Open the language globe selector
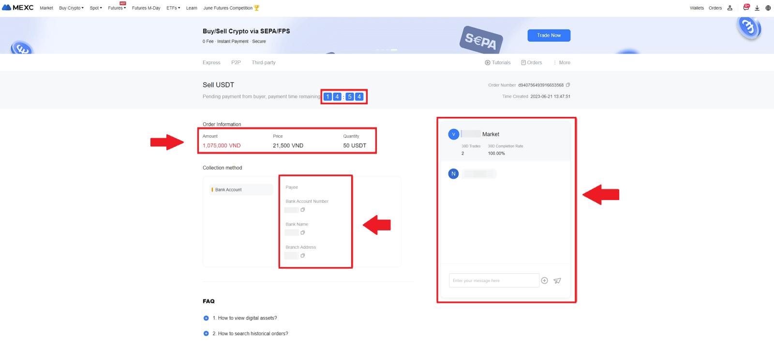The width and height of the screenshot is (774, 342). click(x=768, y=8)
